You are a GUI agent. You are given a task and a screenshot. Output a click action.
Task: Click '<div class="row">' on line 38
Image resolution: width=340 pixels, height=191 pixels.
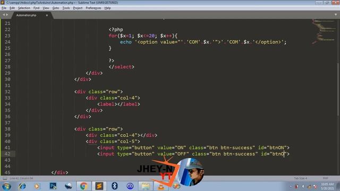click(98, 129)
